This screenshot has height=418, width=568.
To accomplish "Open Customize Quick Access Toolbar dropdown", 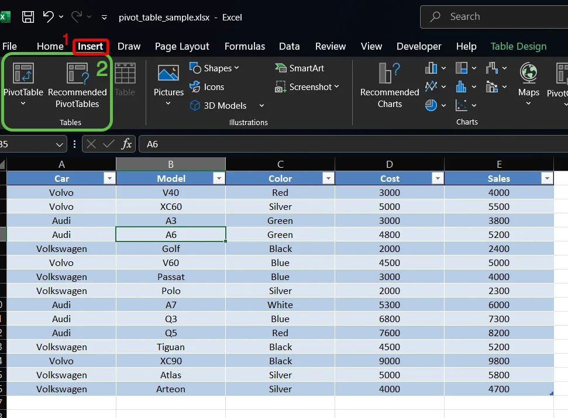I will tap(104, 17).
